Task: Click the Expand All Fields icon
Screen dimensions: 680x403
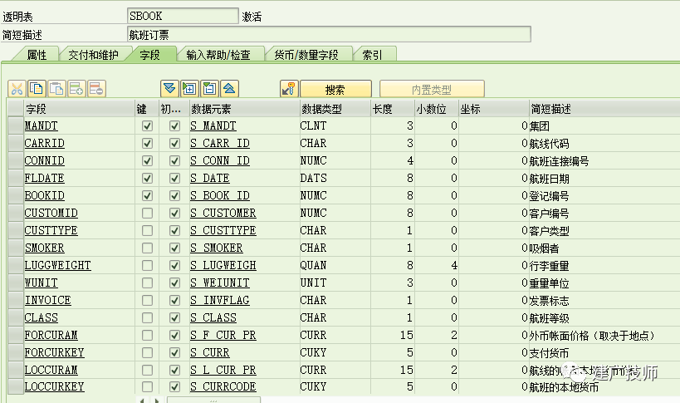Action: pos(169,89)
